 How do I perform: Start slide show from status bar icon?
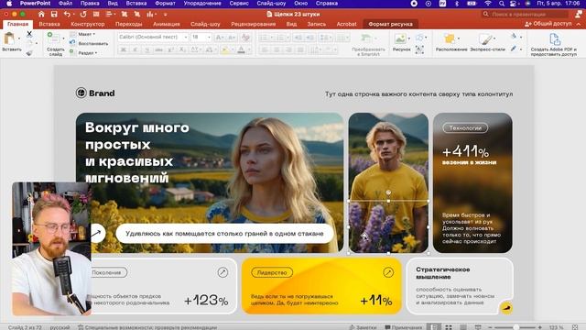click(478, 327)
